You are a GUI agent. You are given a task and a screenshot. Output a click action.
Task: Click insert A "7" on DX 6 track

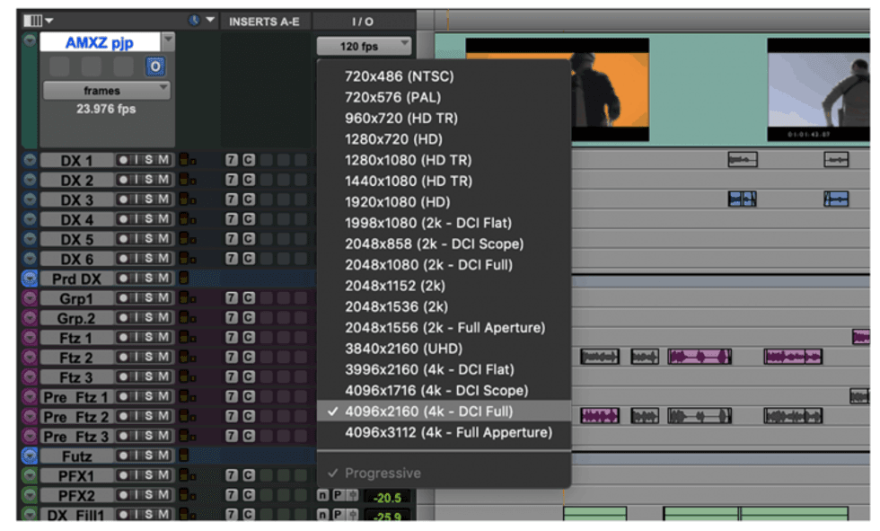(232, 258)
